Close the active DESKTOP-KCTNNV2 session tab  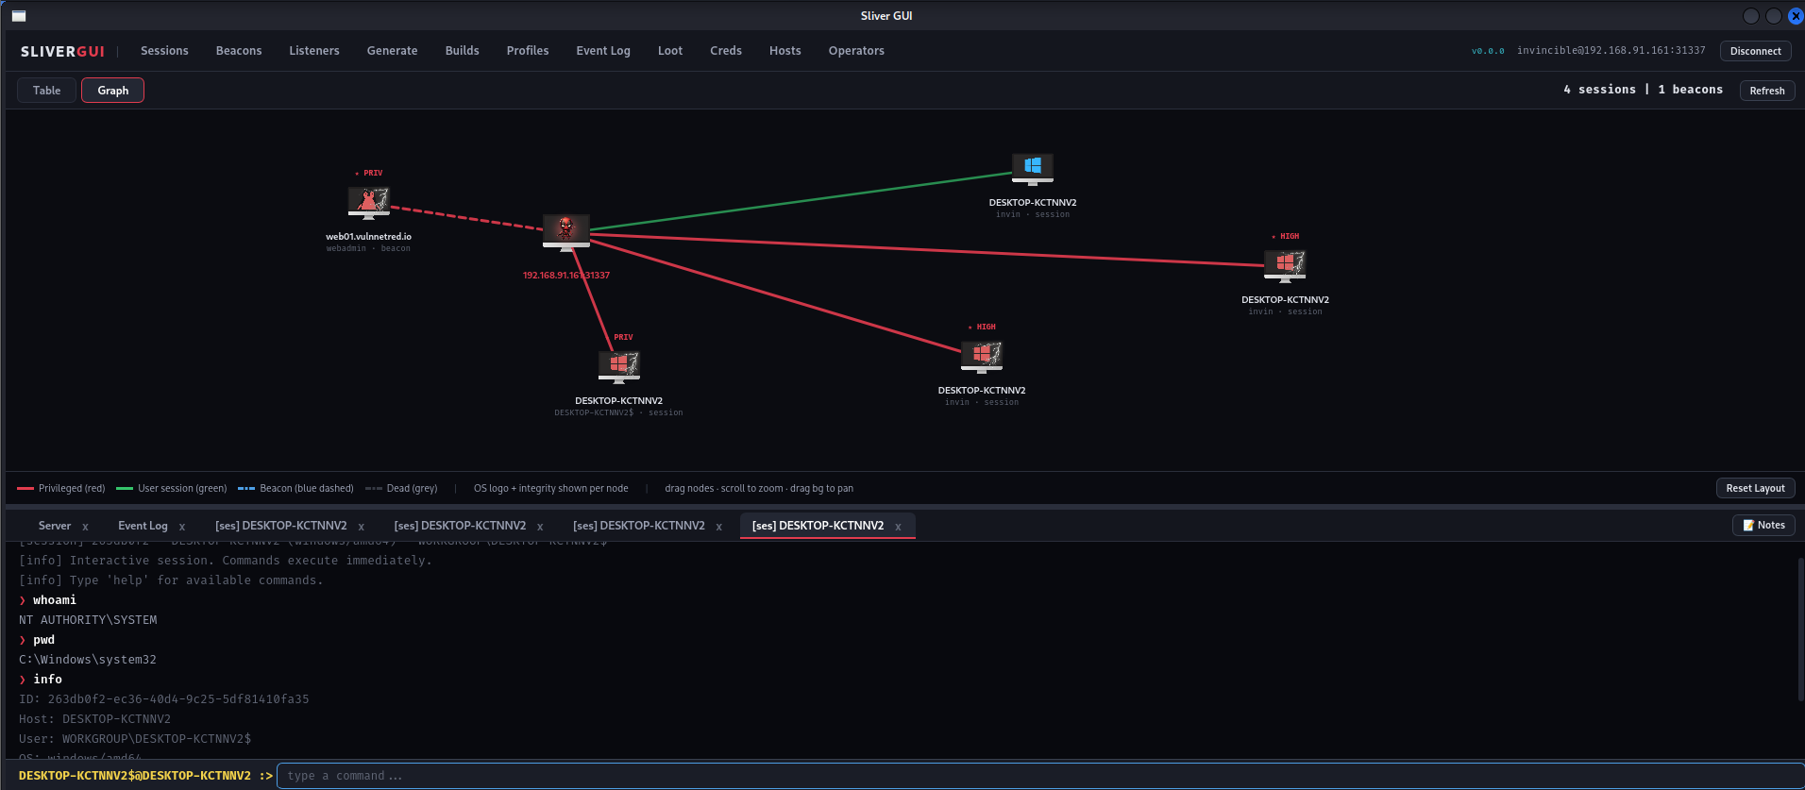coord(898,527)
